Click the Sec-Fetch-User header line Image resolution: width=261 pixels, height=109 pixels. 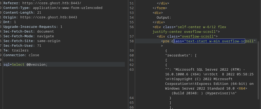coord(22,46)
